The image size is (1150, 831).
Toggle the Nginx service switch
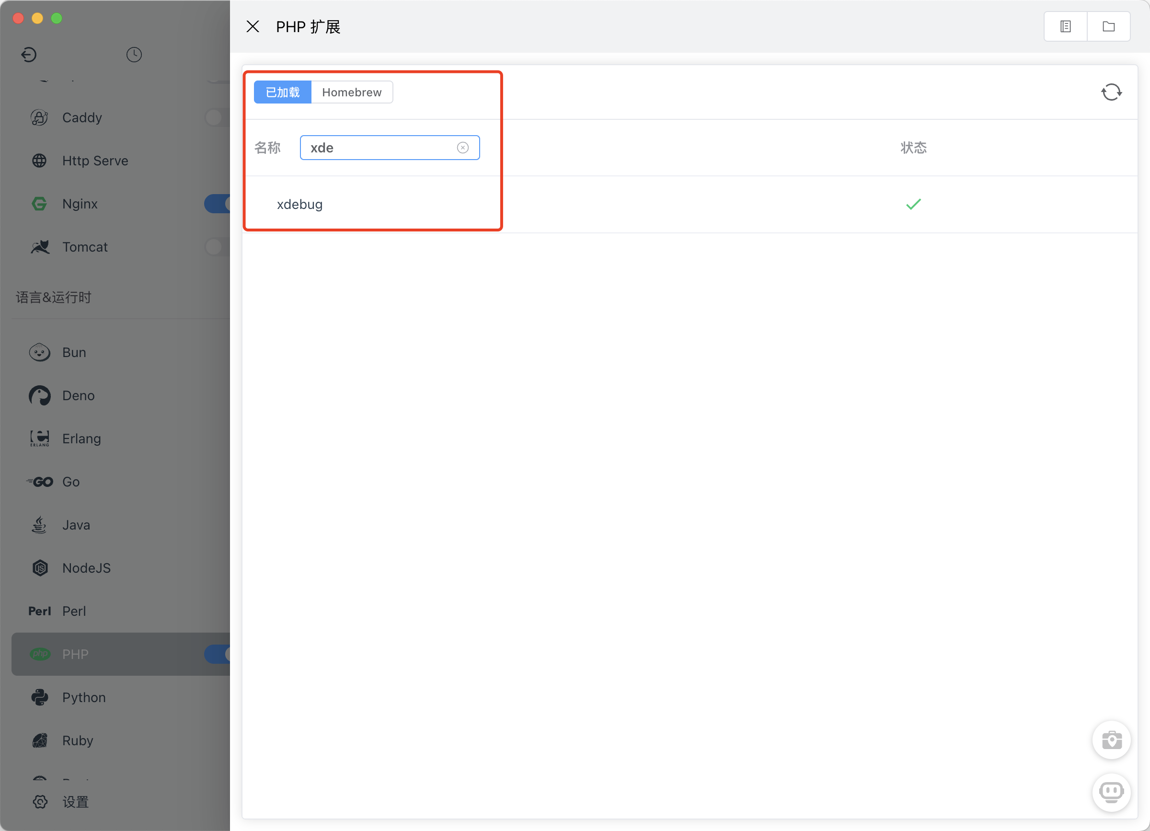[218, 204]
